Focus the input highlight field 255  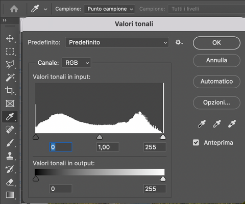[155, 147]
